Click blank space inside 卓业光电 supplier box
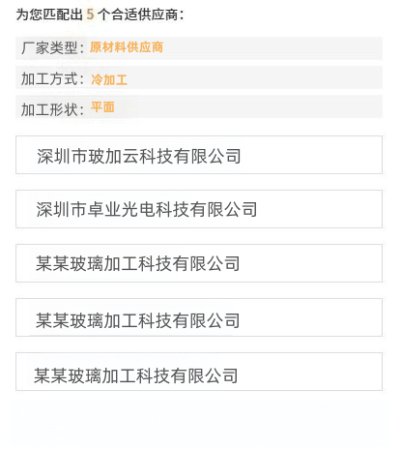 click(x=319, y=209)
